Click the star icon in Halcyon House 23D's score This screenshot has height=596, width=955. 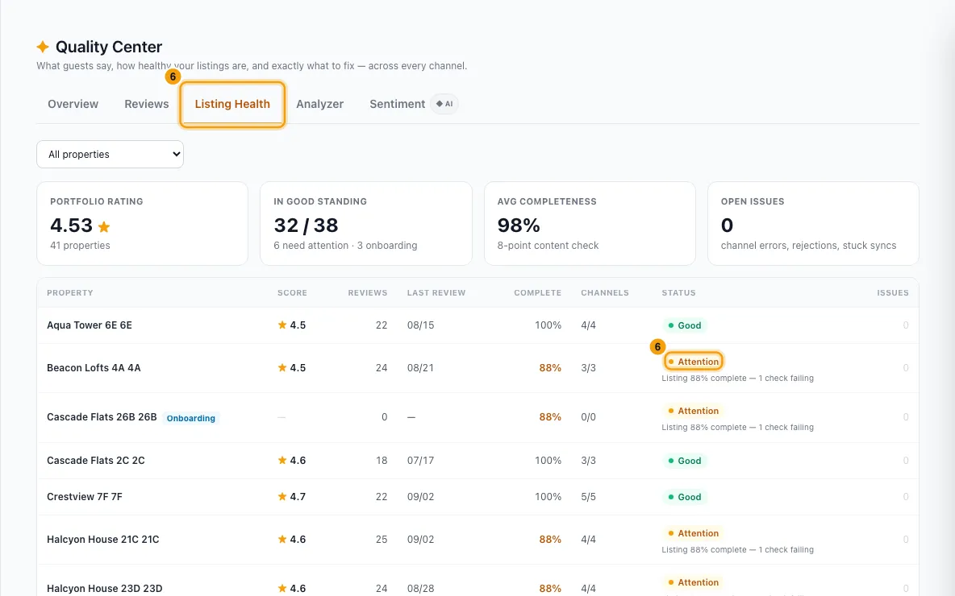point(282,588)
